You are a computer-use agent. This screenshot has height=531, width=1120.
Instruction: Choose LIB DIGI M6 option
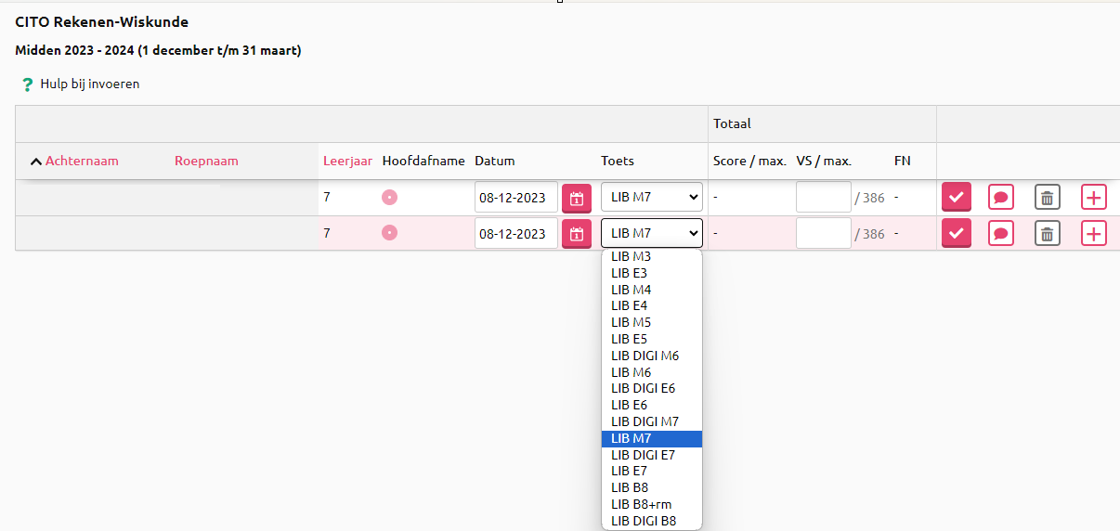[x=652, y=356]
